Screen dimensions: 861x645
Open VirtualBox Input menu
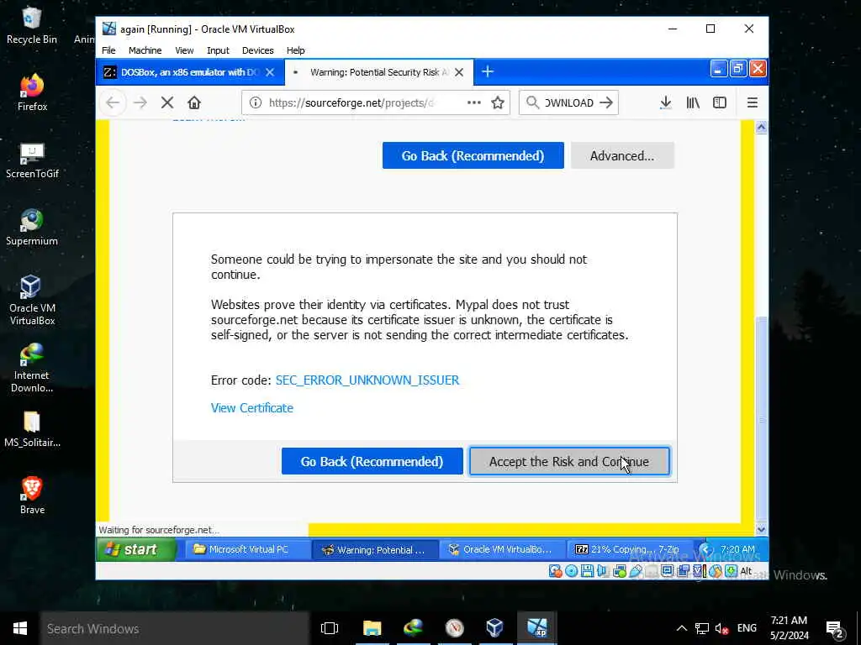click(x=218, y=50)
